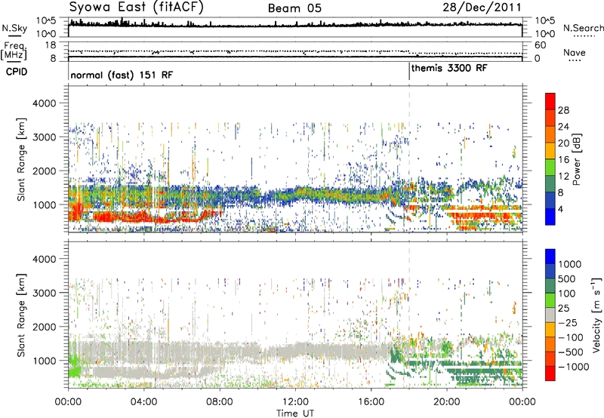Click the CPID change marker line at 18:00
604x418 pixels.
[x=409, y=72]
